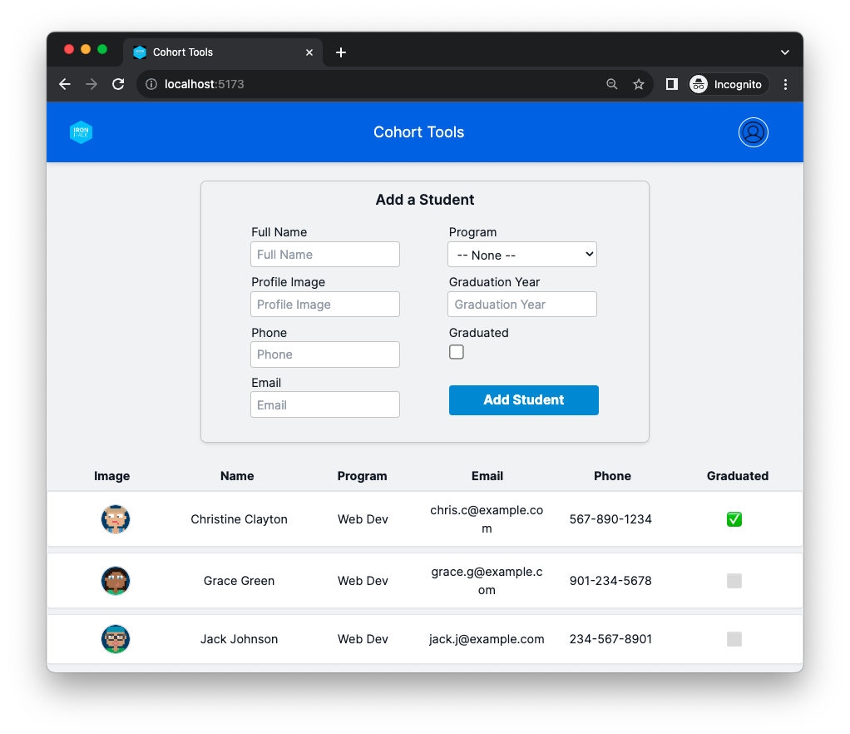The image size is (850, 734).
Task: Click Jack Johnson's avatar image
Action: pos(116,639)
